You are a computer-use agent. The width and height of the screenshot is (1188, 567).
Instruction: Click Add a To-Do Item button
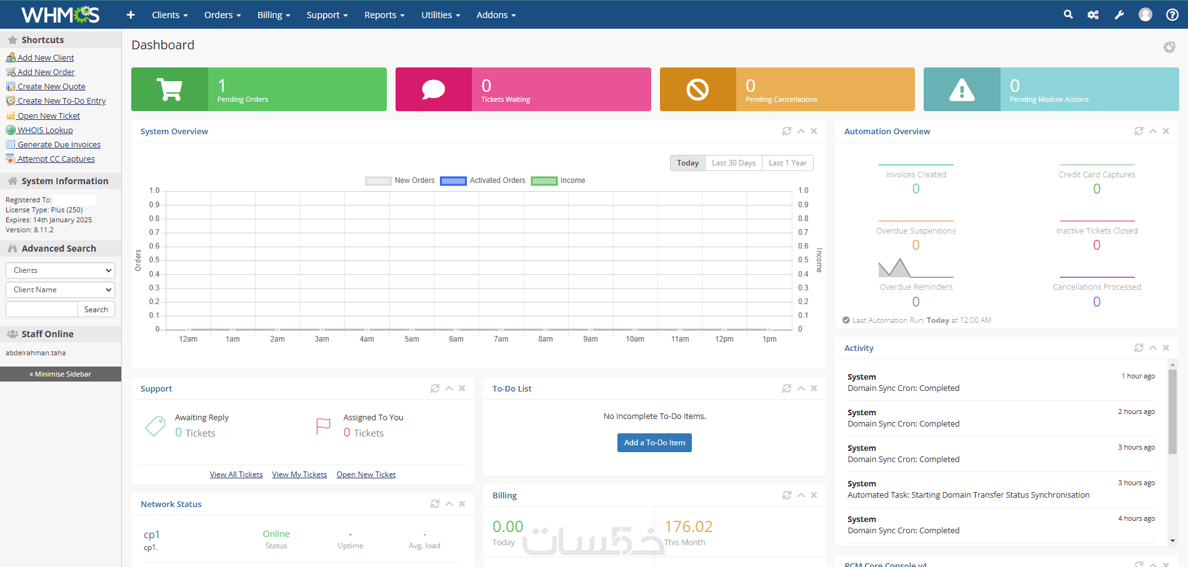click(x=654, y=443)
